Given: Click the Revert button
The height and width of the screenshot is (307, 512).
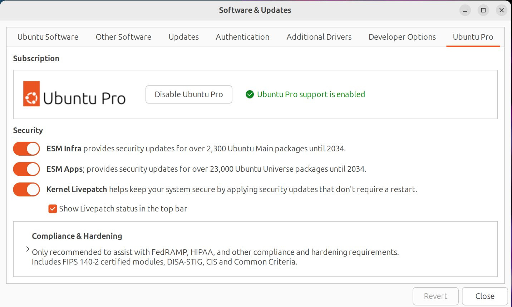Looking at the screenshot, I should [435, 296].
